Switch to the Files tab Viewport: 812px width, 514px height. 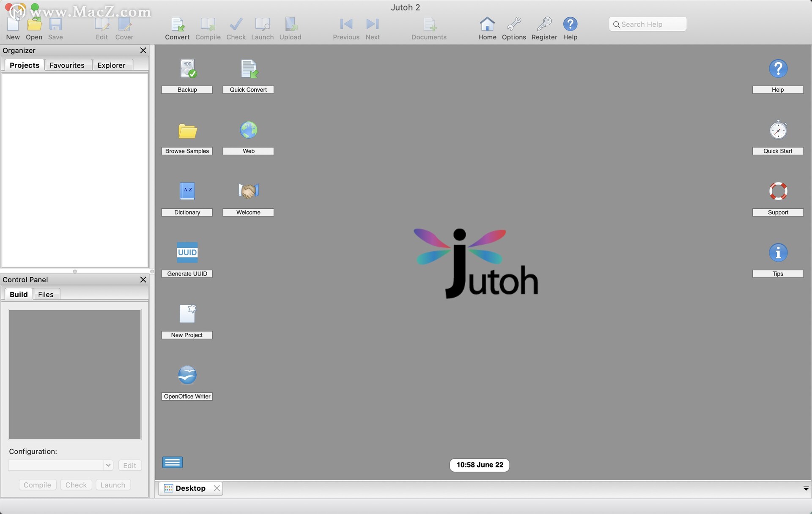[x=46, y=294]
